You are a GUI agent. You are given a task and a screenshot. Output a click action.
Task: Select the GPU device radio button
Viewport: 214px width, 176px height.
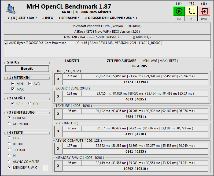pos(30,103)
